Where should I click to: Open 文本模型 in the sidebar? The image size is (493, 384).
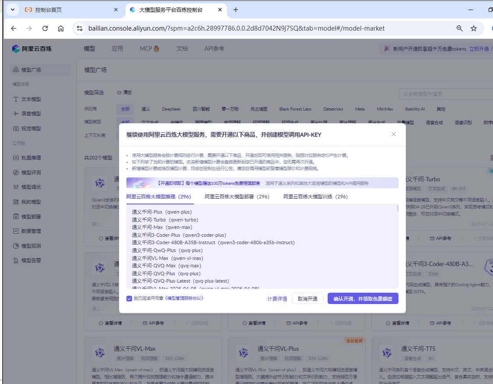pos(27,99)
